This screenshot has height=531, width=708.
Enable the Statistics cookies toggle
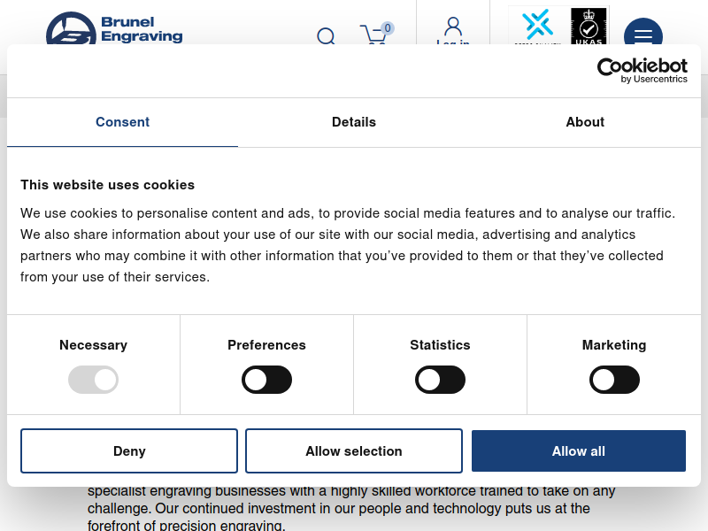click(x=440, y=380)
